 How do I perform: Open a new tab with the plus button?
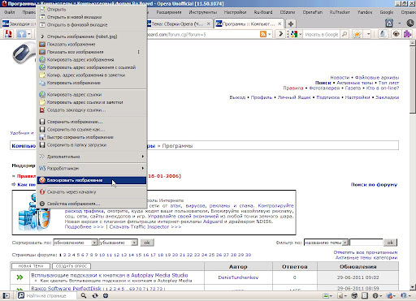click(x=291, y=24)
